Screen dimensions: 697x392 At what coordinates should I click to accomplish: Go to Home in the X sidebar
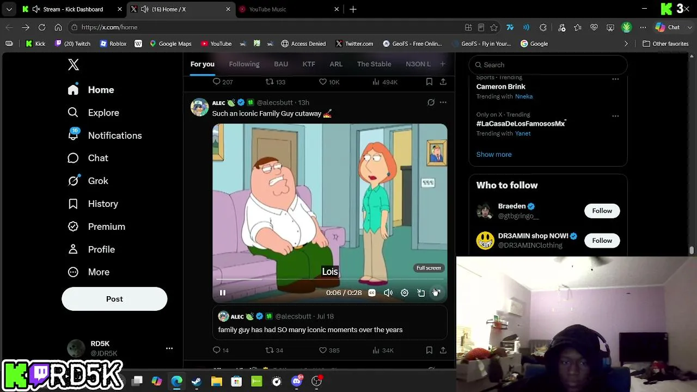(91, 90)
